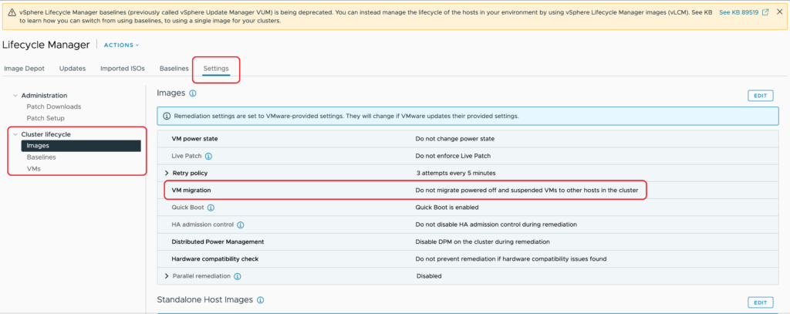Open the Actions dropdown menu

[x=121, y=45]
